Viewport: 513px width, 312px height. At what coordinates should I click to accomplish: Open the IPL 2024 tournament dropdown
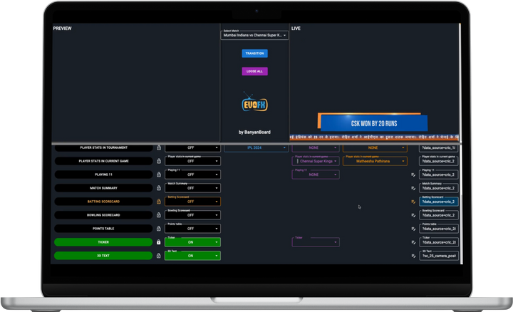[x=256, y=148]
